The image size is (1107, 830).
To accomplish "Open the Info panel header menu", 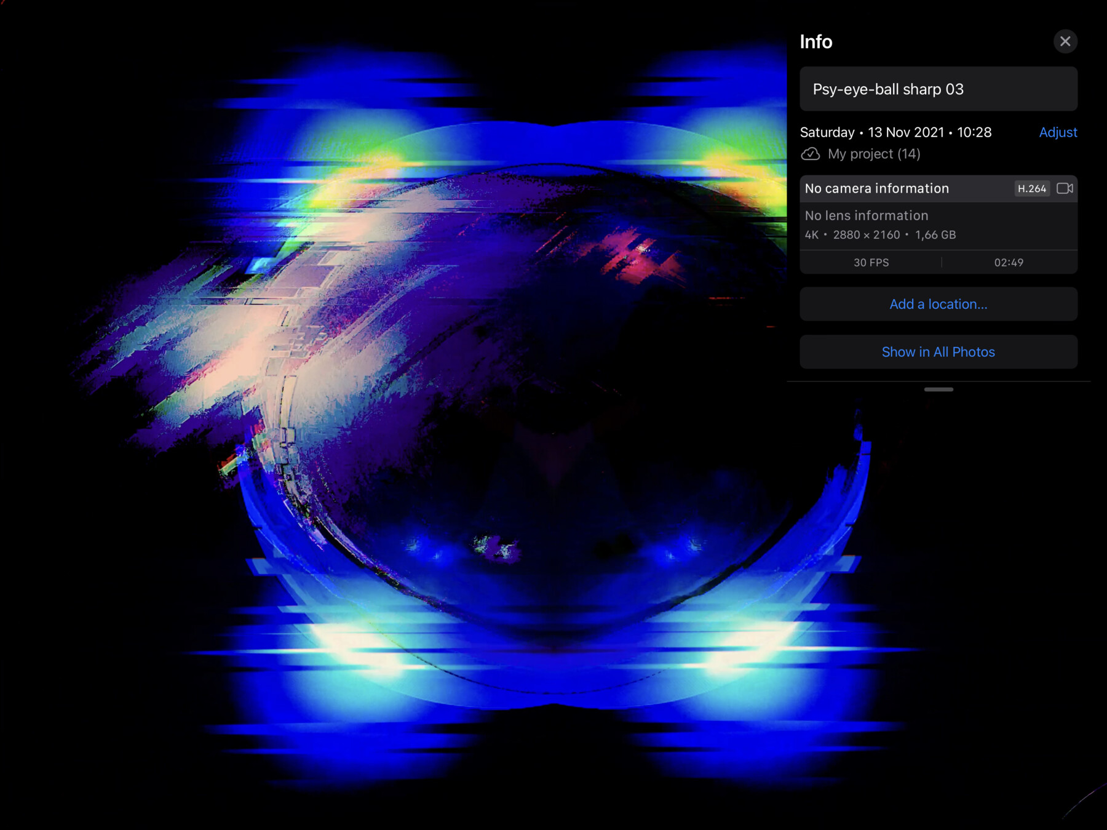I will pos(815,42).
